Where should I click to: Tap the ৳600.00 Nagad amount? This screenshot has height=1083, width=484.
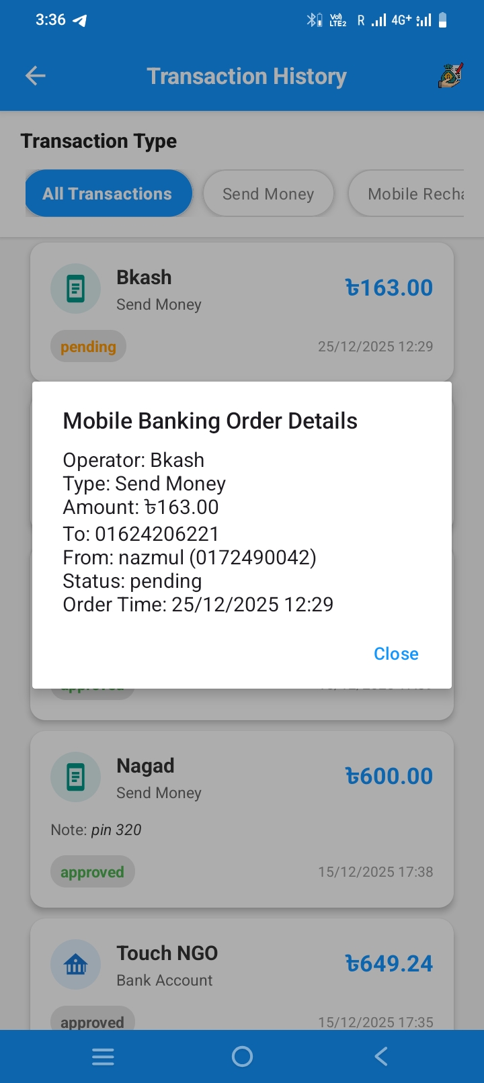389,777
